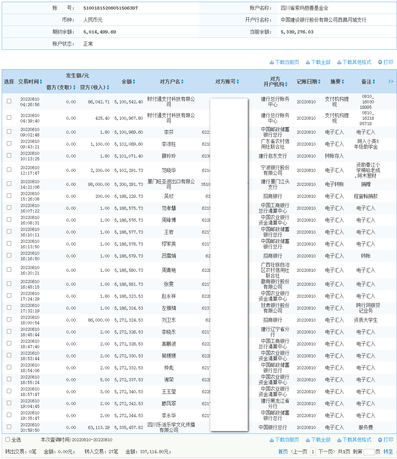The height and width of the screenshot is (459, 397).
Task: Click bottom 下载其他格式 link
Action: 354,440
